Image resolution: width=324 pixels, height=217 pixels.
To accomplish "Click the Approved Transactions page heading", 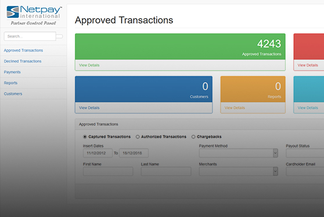I will tap(124, 20).
